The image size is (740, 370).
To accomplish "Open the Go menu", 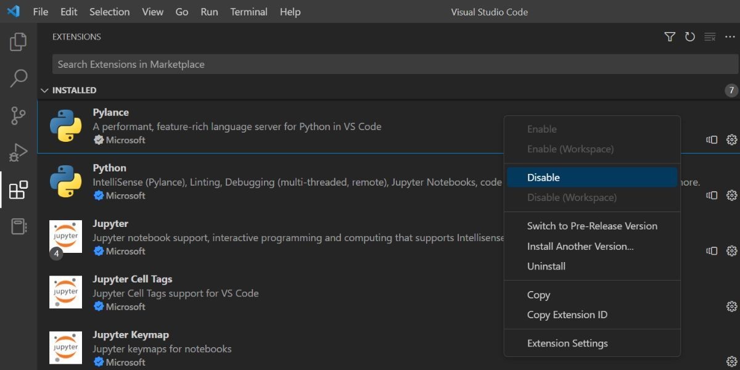I will pyautogui.click(x=182, y=12).
